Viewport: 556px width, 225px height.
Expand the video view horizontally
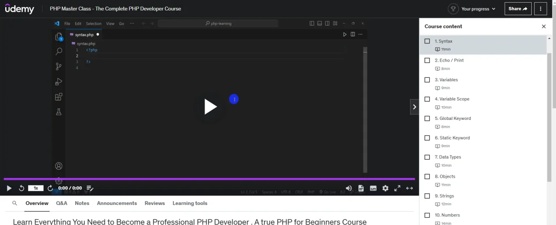410,188
